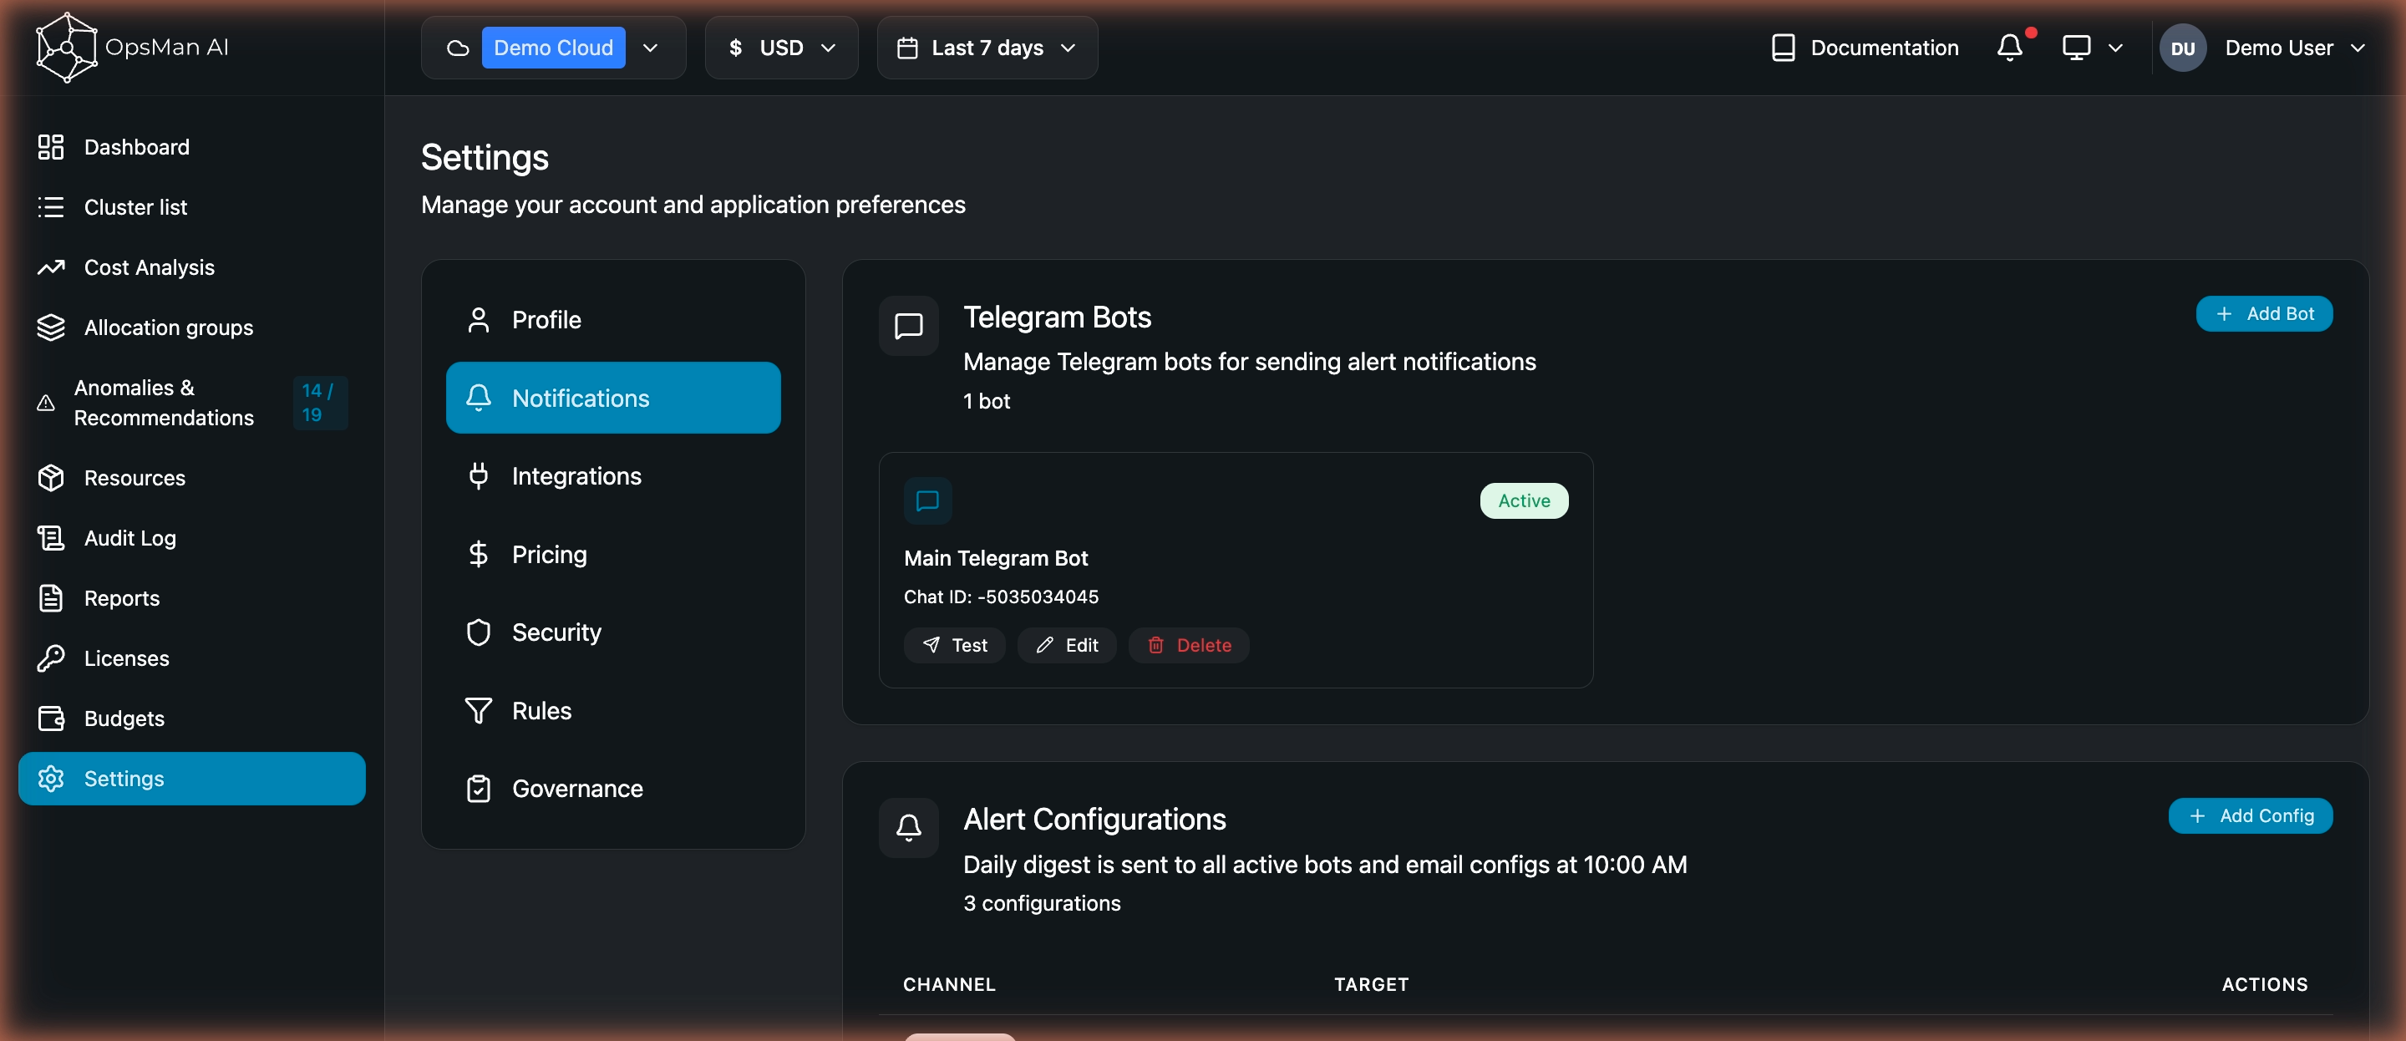Image resolution: width=2406 pixels, height=1041 pixels.
Task: Delete the Main Telegram Bot
Action: click(x=1189, y=645)
